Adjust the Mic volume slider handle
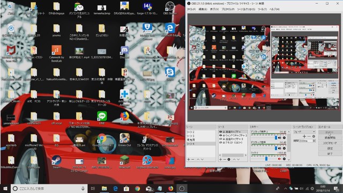343x193 pixels. 266,159
